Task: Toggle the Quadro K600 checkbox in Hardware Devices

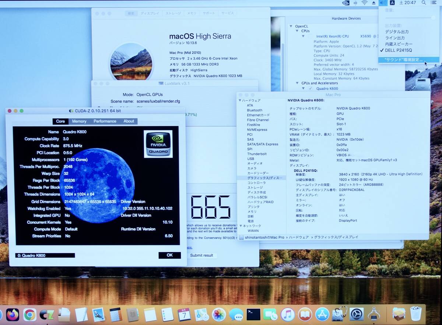Action: click(310, 88)
